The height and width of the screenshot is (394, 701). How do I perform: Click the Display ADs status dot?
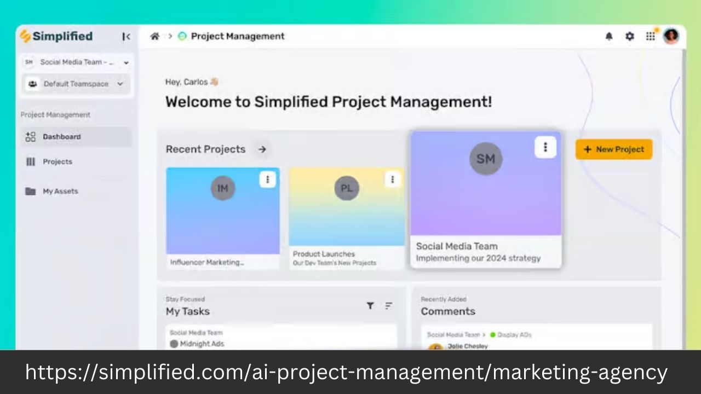(x=492, y=334)
